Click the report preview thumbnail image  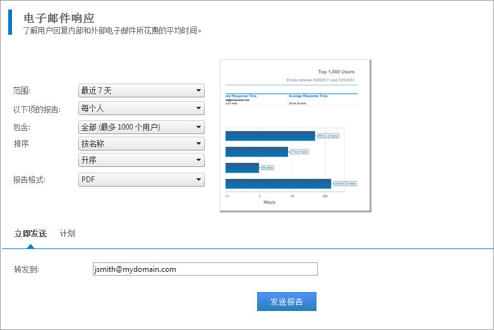click(294, 136)
